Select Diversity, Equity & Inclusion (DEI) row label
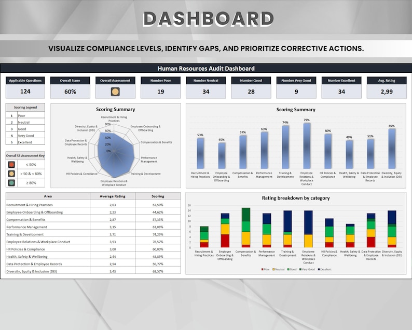The width and height of the screenshot is (412, 330). click(x=32, y=271)
